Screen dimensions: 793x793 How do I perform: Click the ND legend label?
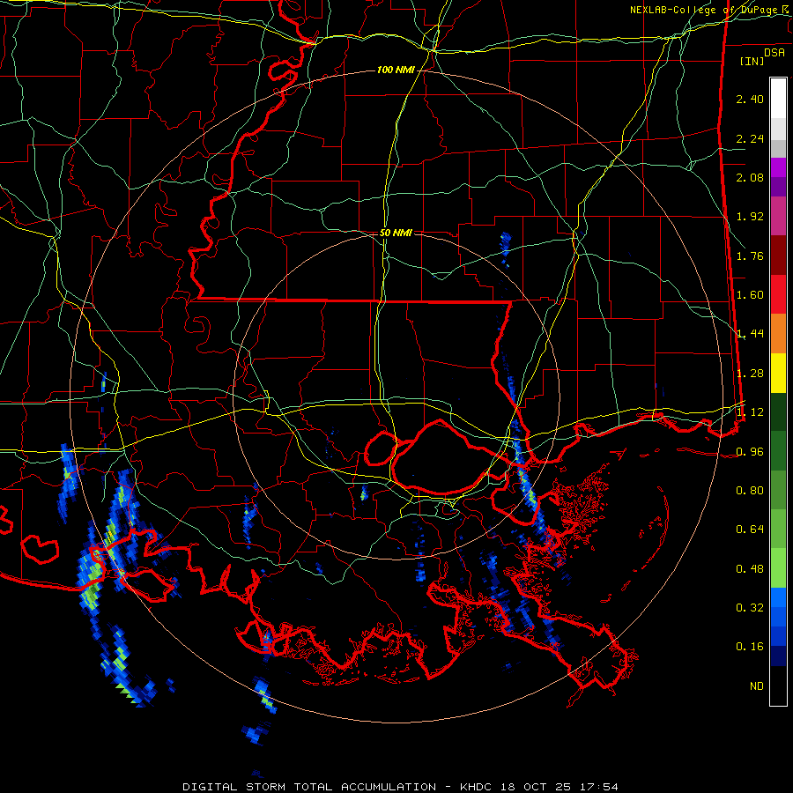757,686
